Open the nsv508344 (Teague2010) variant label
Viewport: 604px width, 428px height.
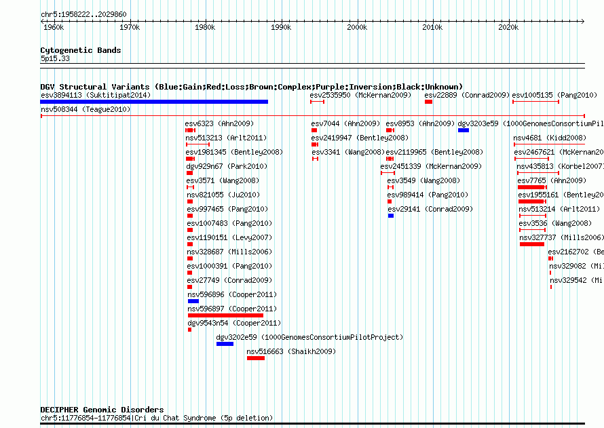click(86, 109)
